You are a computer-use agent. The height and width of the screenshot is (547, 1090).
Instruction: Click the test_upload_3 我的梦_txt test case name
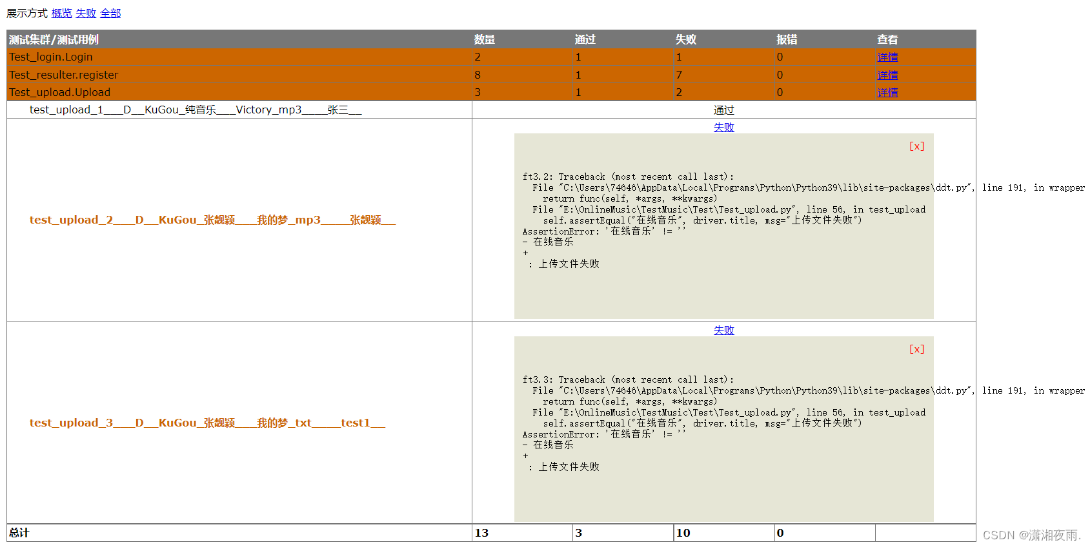pos(207,423)
